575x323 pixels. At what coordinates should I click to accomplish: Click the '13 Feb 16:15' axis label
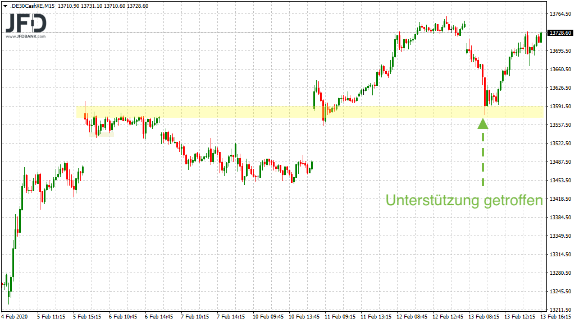coord(556,316)
